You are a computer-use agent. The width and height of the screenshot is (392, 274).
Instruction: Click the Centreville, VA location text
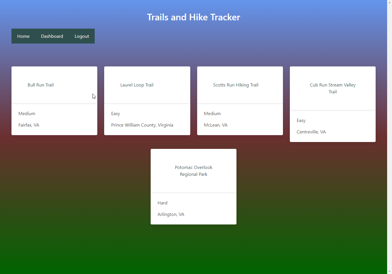pyautogui.click(x=311, y=132)
